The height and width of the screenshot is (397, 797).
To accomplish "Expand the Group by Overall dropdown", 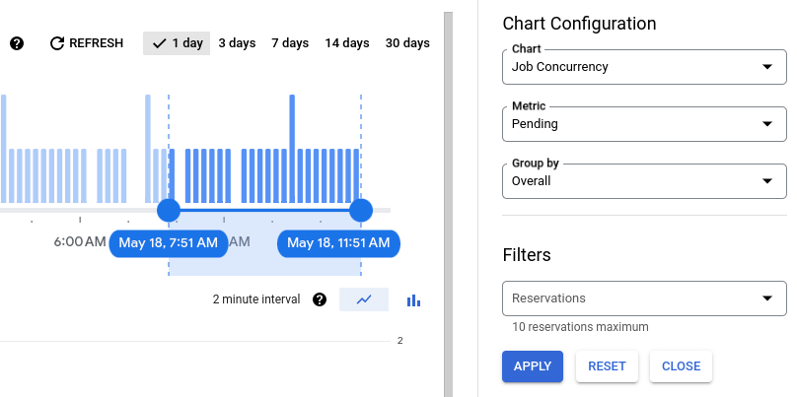I will pyautogui.click(x=644, y=181).
